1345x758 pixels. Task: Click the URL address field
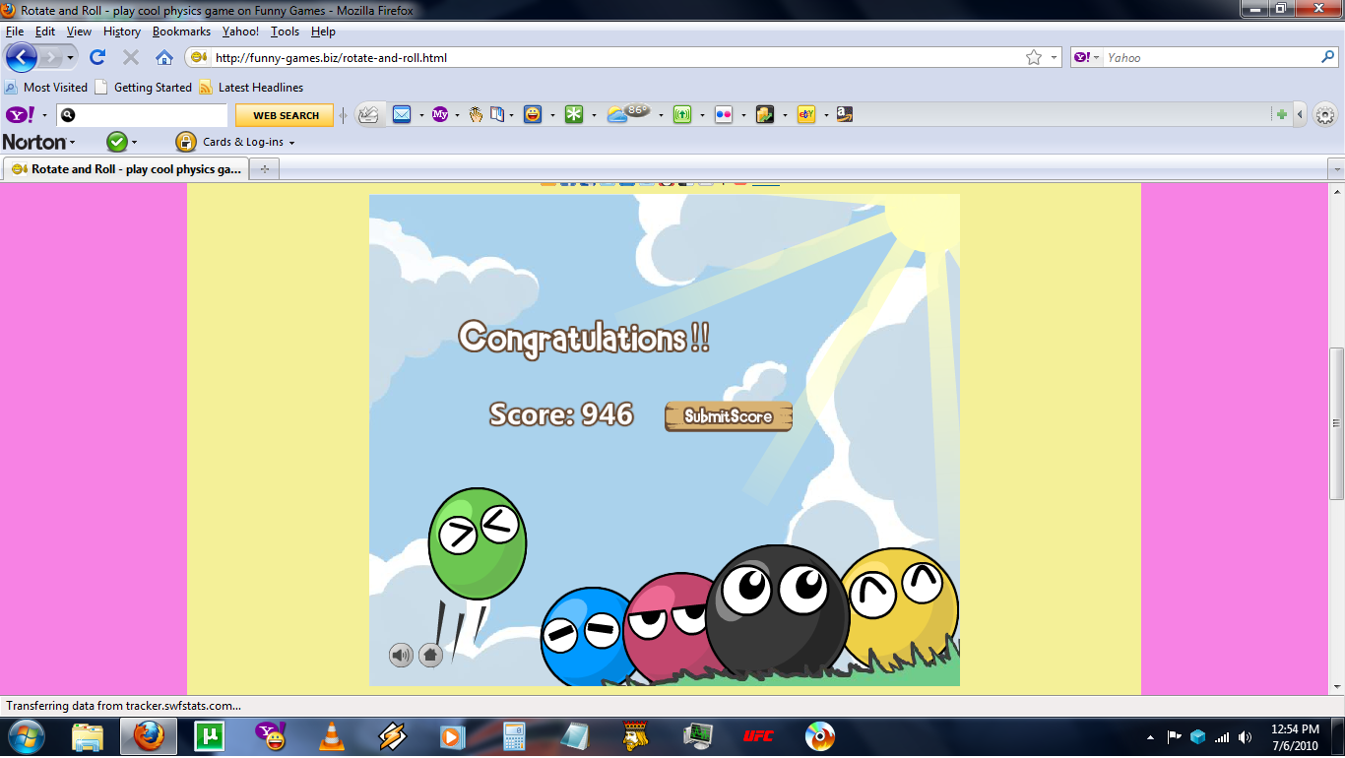coord(615,57)
